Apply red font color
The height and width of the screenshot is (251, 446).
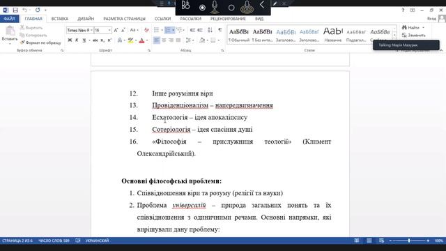point(141,40)
